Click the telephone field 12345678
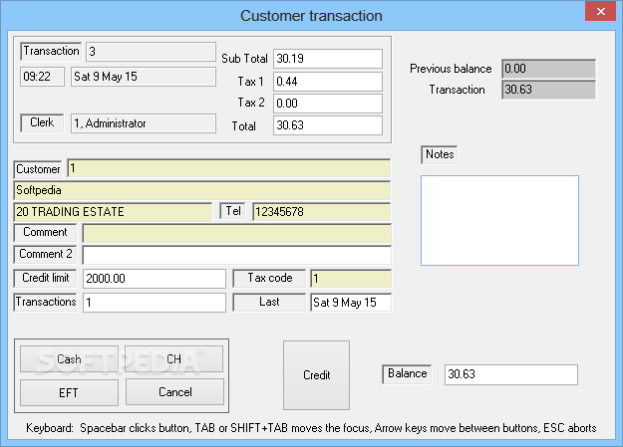 [321, 212]
